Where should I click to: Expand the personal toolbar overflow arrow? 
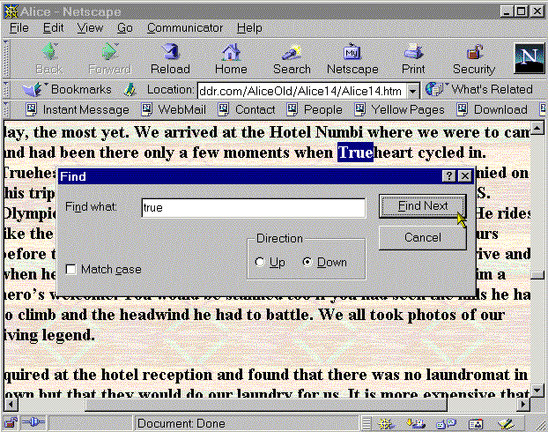pos(538,109)
